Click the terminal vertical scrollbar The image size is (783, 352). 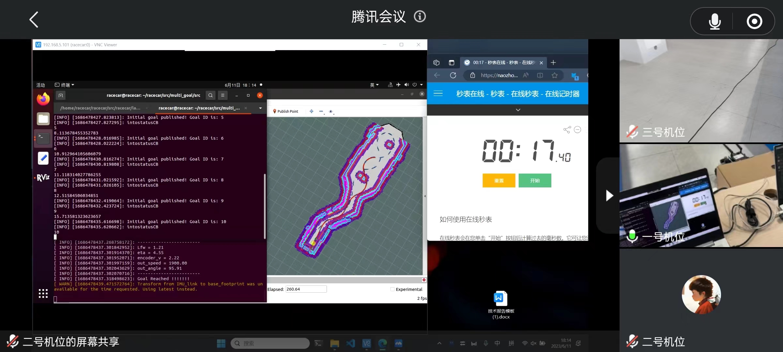coord(264,205)
